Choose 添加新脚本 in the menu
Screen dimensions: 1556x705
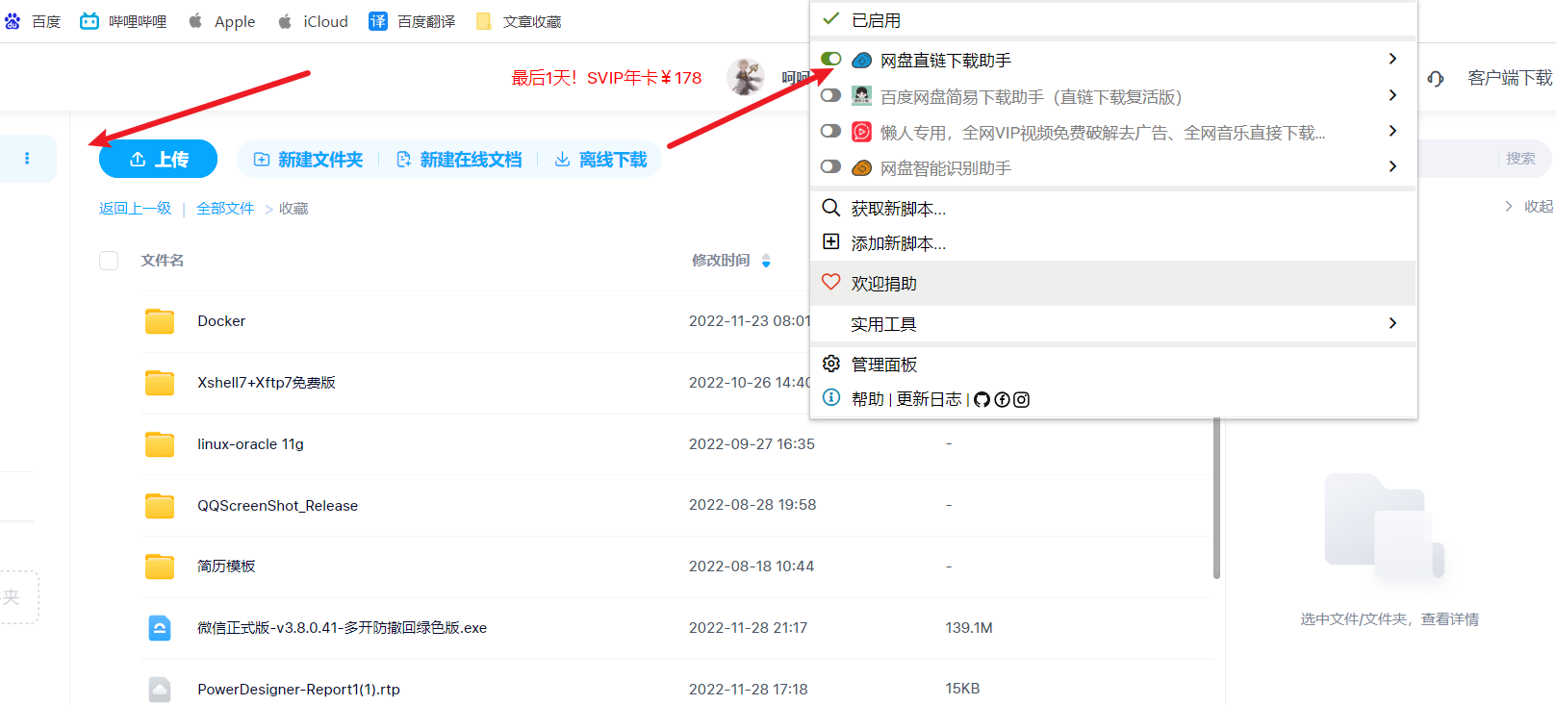[1113, 243]
